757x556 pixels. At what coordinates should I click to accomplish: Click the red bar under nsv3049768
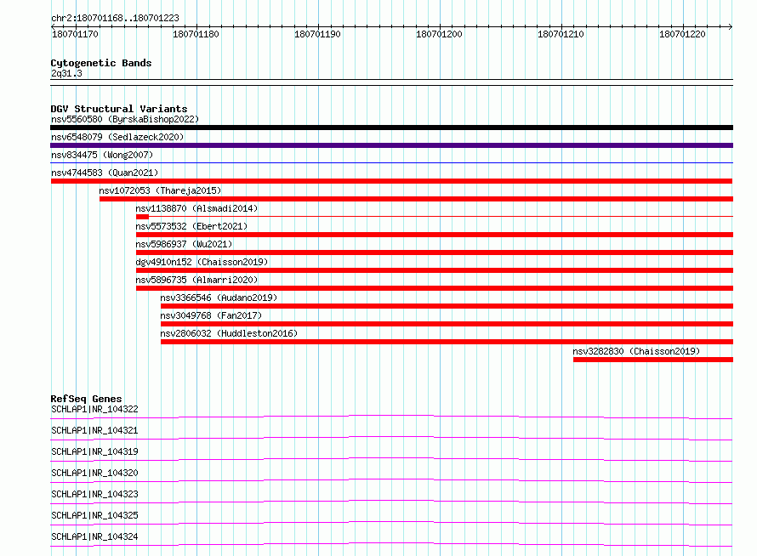pos(447,324)
